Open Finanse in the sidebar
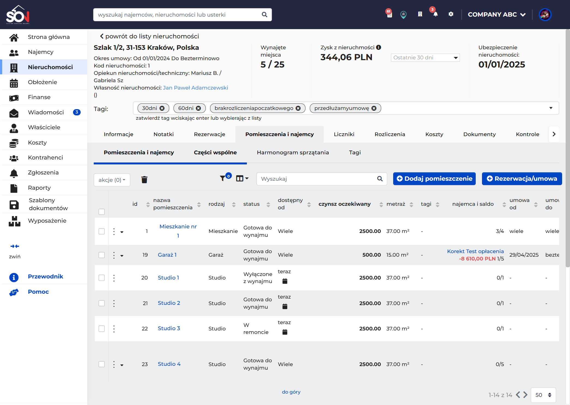Screen dimensions: 570x405 click(x=44, y=97)
